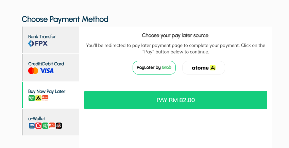289x148 pixels.
Task: Click the Choose Payment Method heading
Action: coord(65,19)
